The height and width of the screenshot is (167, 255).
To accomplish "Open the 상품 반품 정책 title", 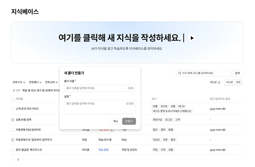I will click(x=23, y=120).
